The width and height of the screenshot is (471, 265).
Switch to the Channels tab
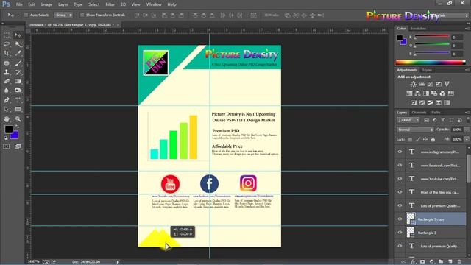[x=419, y=113]
